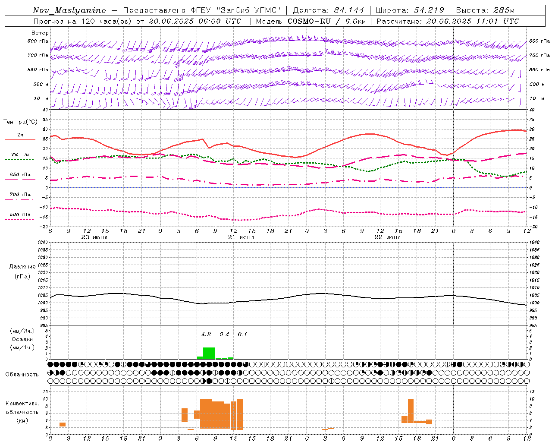This screenshot has height=442, width=552.
Task: Click the 0.1 precipitation total value
Action: pyautogui.click(x=242, y=334)
